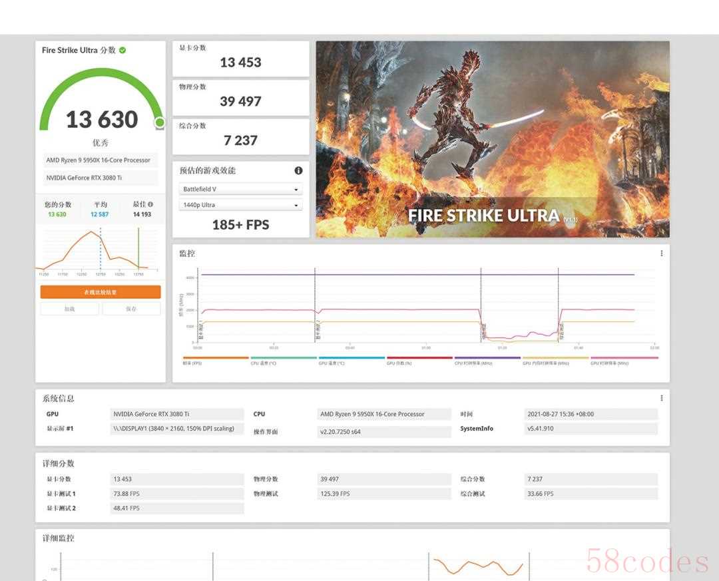The image size is (719, 581).
Task: Open the three-dot menu of 系统信息 panel
Action: tap(661, 398)
